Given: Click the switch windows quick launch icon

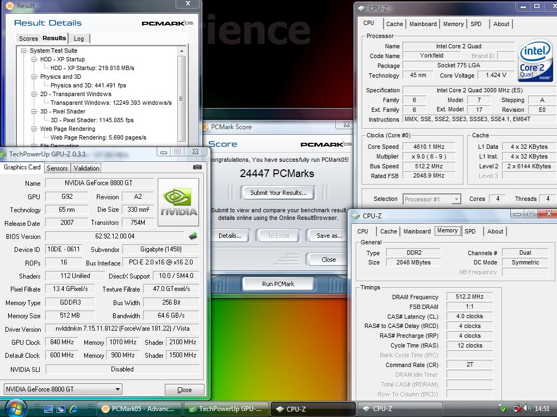Looking at the screenshot, I should (x=61, y=409).
